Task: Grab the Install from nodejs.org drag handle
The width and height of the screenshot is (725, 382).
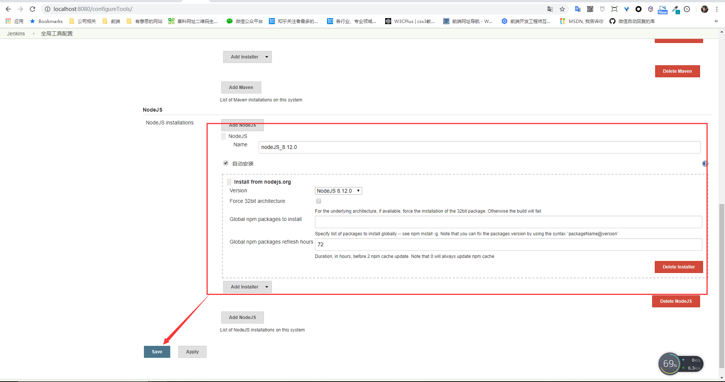Action: (229, 182)
